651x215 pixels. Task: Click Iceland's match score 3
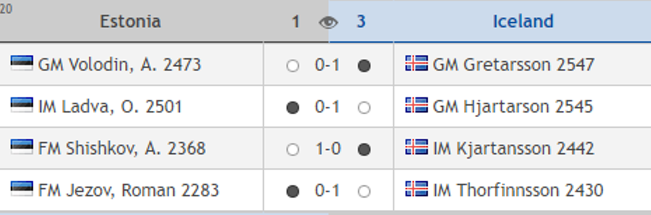click(x=361, y=21)
